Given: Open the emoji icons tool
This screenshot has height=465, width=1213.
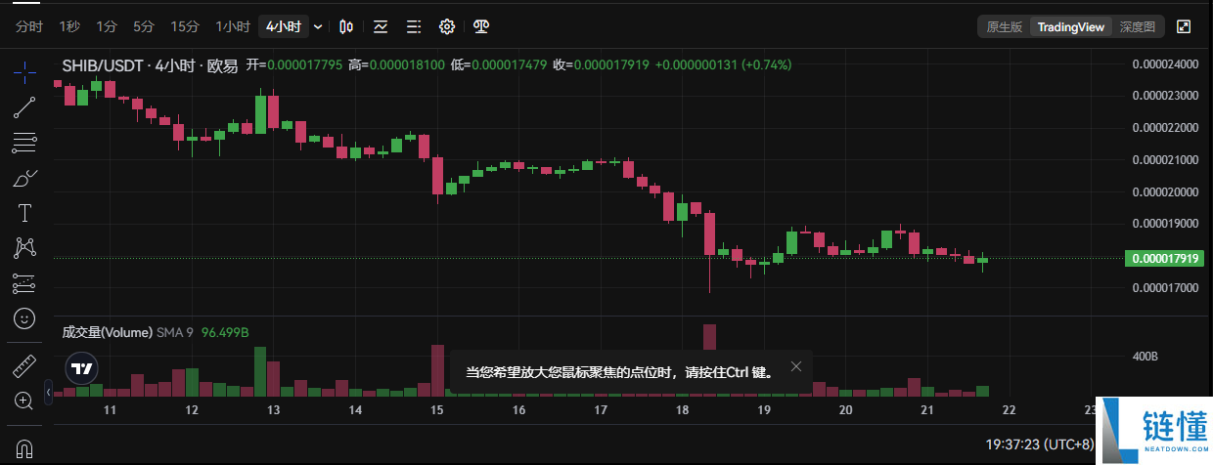Looking at the screenshot, I should tap(24, 318).
